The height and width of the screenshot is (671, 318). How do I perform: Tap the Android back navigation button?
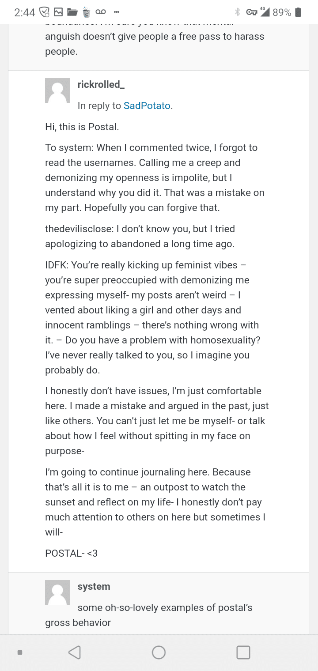[75, 652]
